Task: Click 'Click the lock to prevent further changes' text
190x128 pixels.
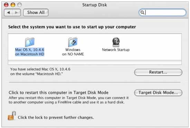Action: tap(56, 117)
